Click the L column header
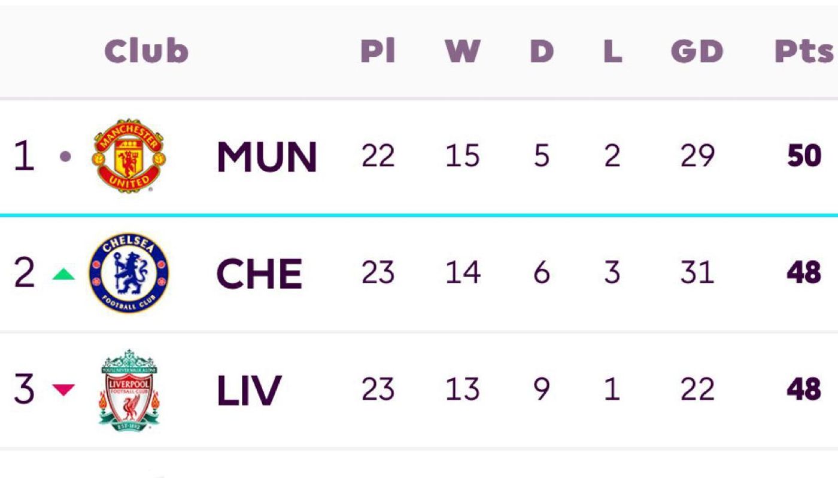Image resolution: width=838 pixels, height=478 pixels. [612, 51]
